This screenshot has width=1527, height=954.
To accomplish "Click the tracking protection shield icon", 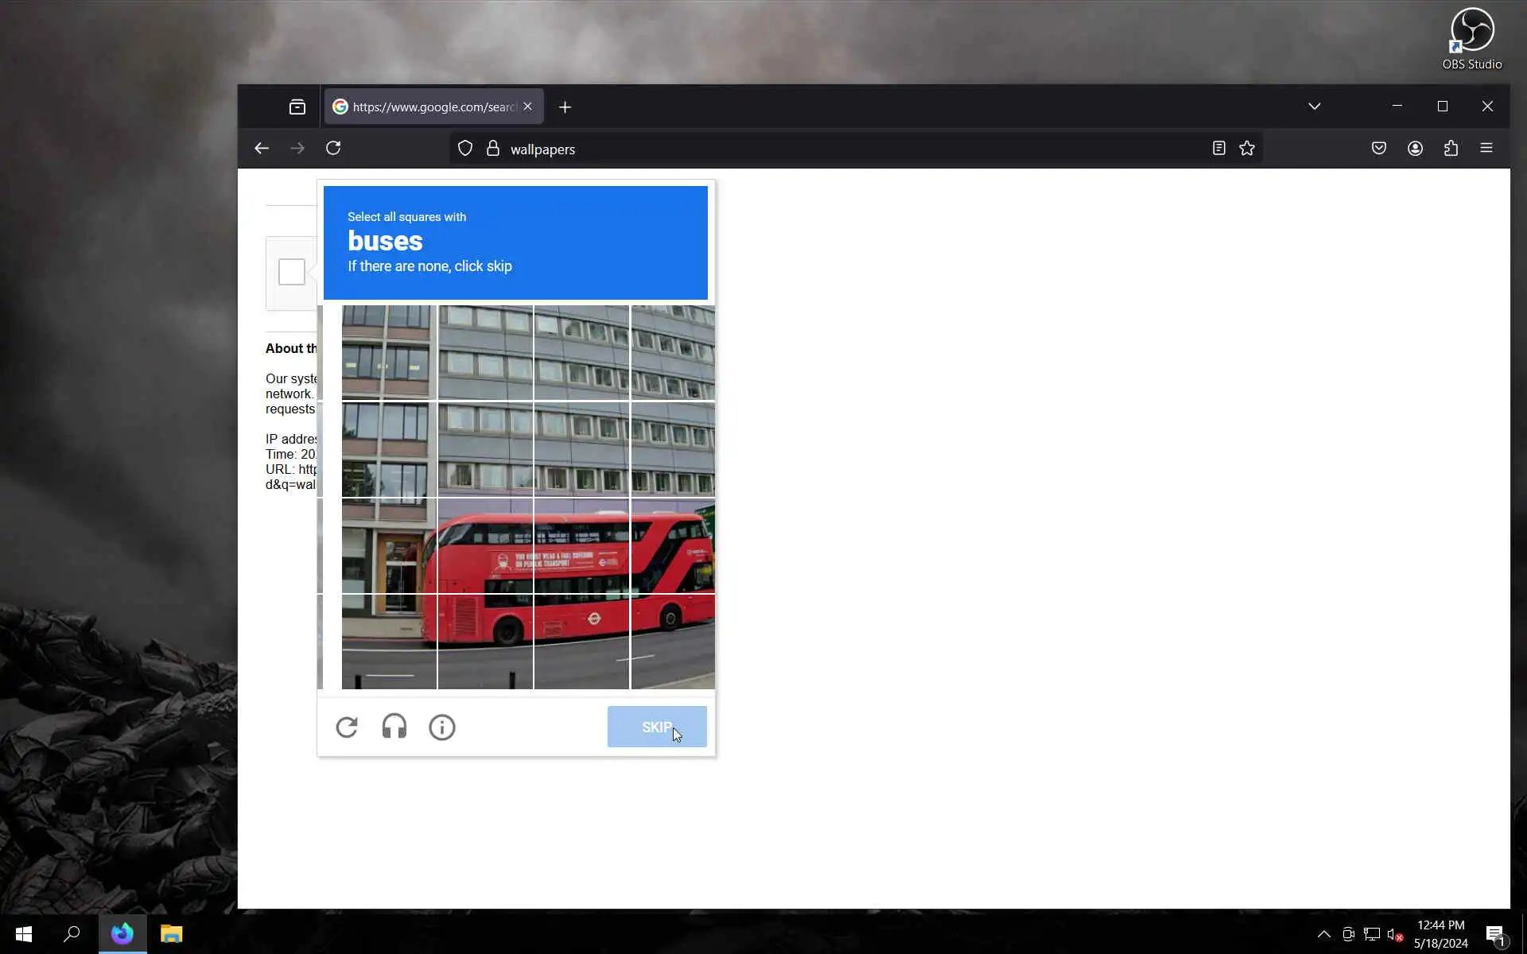I will (465, 149).
